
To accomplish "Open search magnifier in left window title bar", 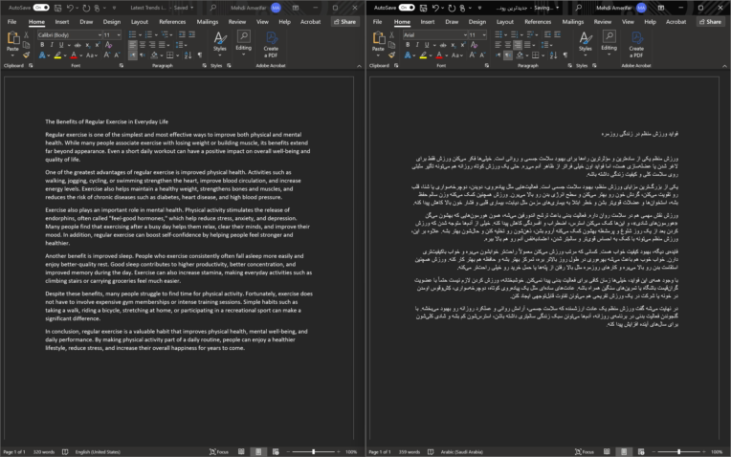I will click(x=213, y=8).
